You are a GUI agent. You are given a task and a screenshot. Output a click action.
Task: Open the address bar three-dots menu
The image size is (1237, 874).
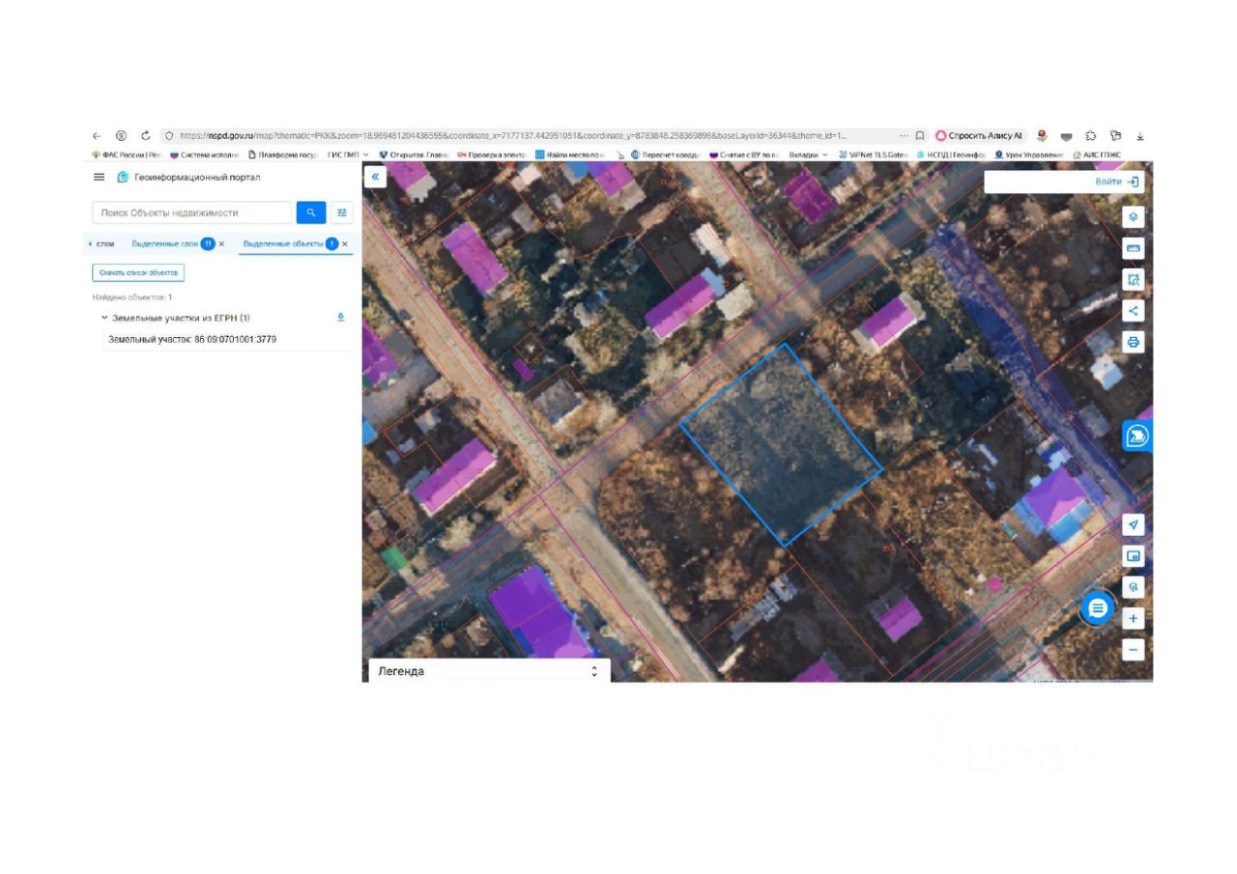click(904, 136)
